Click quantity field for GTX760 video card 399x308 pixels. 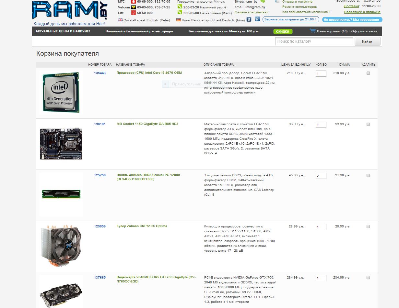[x=321, y=278]
